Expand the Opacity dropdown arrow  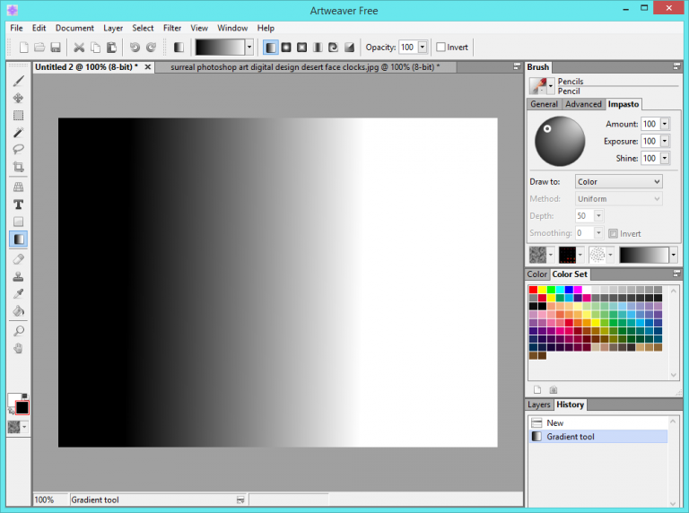click(x=422, y=48)
